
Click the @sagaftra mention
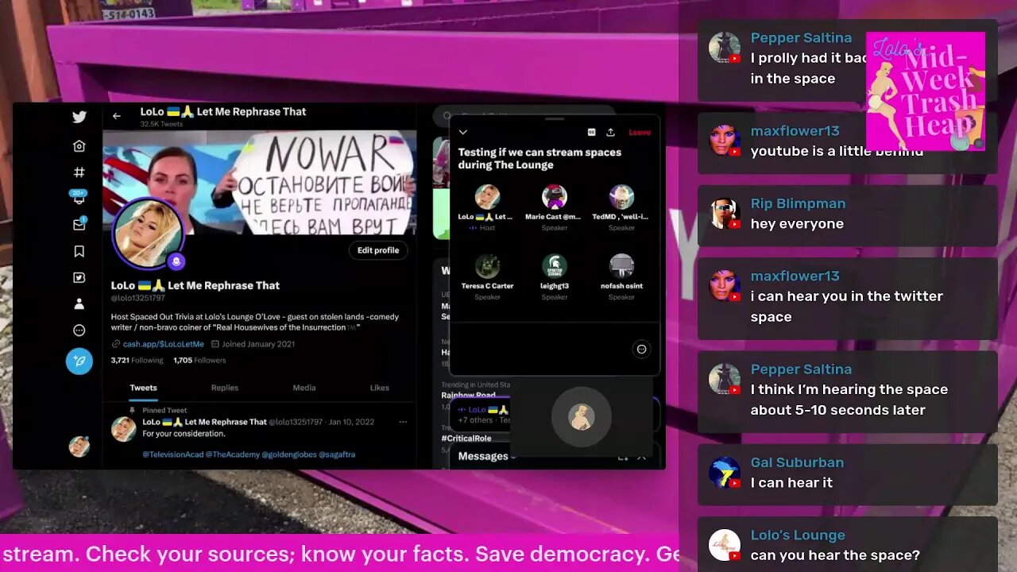pyautogui.click(x=337, y=454)
